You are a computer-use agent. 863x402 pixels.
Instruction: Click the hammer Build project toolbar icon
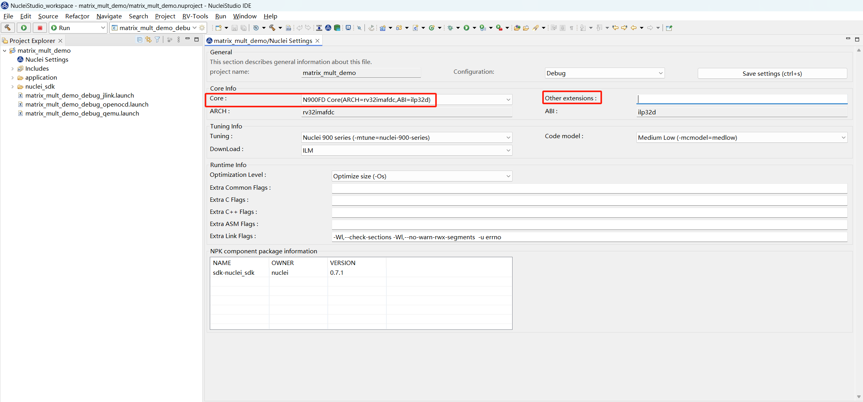272,28
